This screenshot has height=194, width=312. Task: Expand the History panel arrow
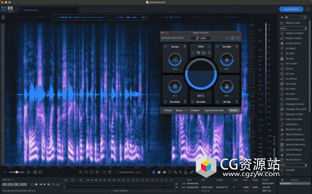click(x=282, y=180)
